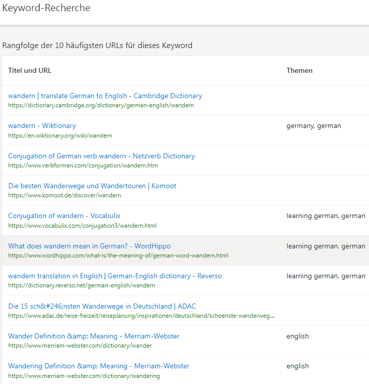This screenshot has width=369, height=384.
Task: Click Netzverb Dictionary conjugation link
Action: (101, 156)
